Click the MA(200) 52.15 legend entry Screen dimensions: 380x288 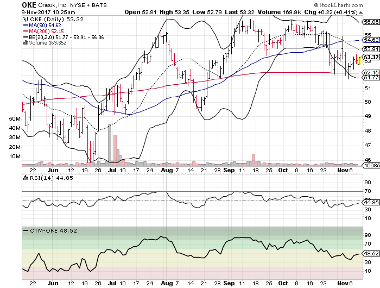(x=43, y=32)
